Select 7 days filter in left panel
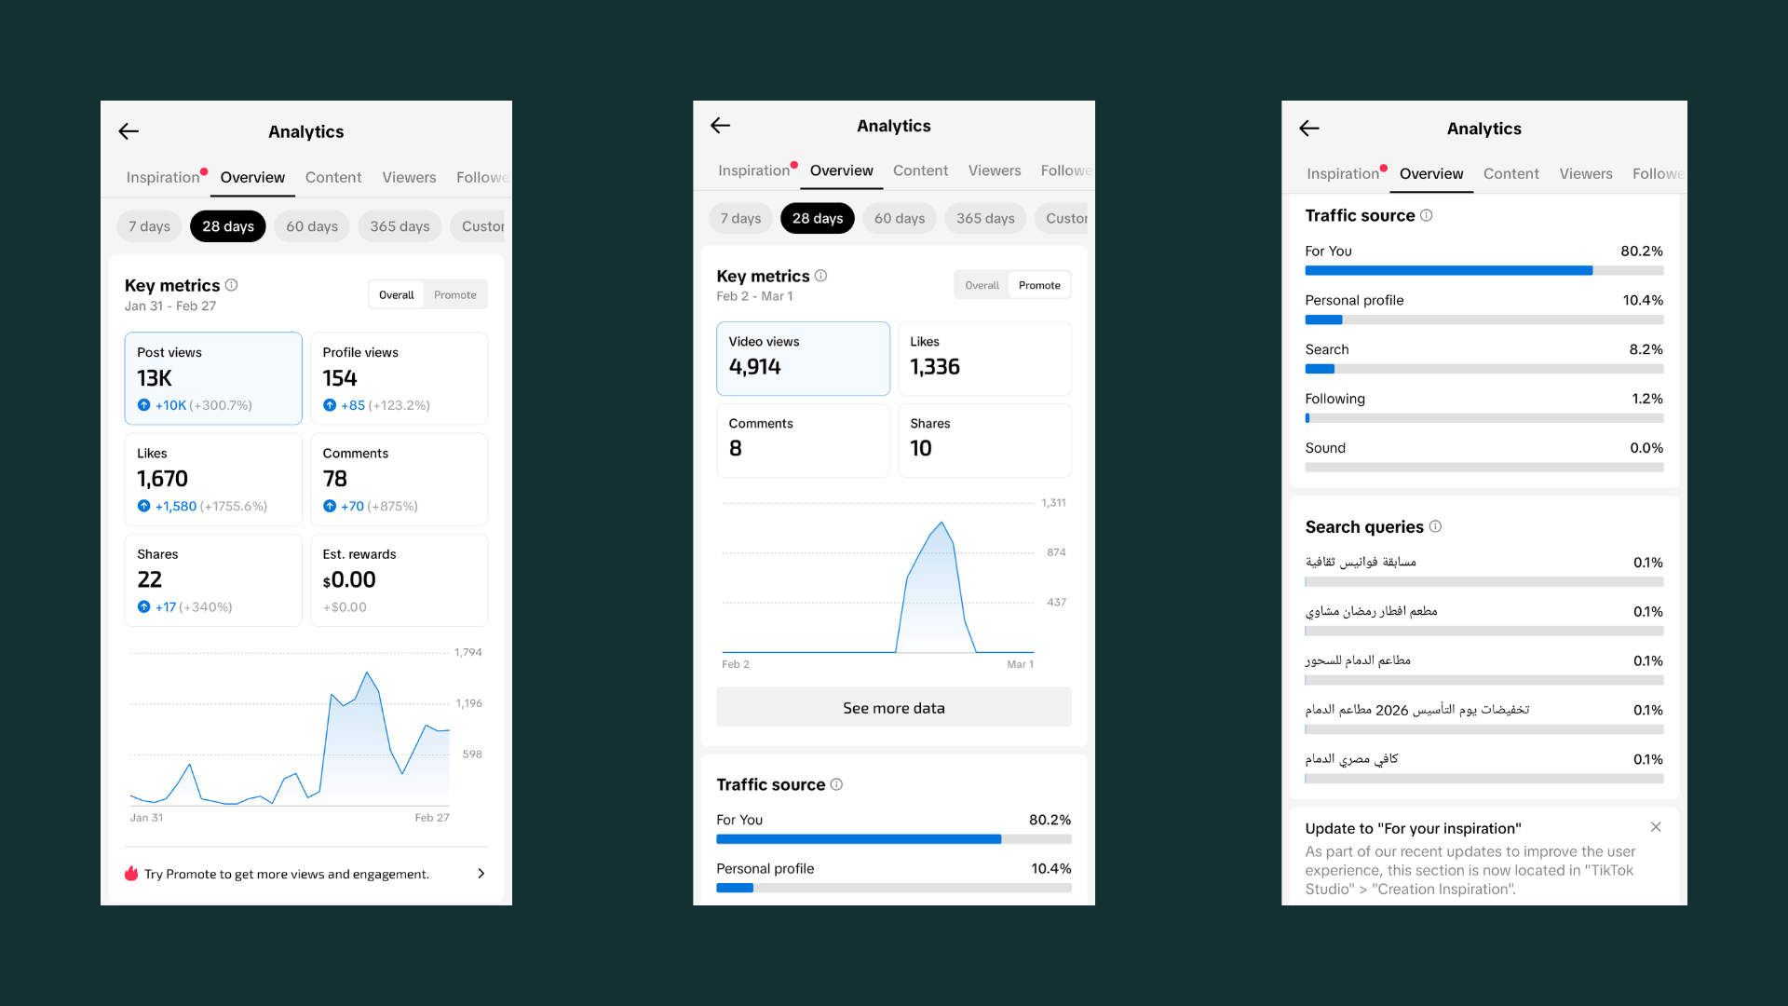1788x1006 pixels. 149,226
